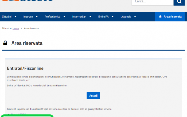Expand the L'Agenzia dropdown arrow

(x=135, y=17)
